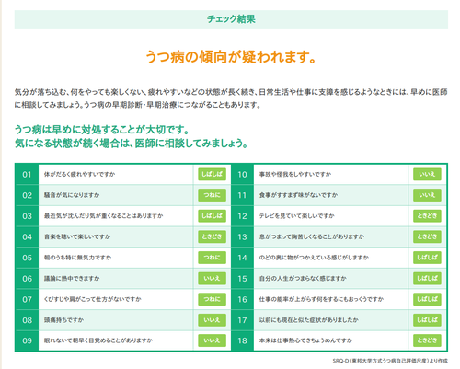
Task: Click the question number 03 cell
Action: tap(27, 216)
